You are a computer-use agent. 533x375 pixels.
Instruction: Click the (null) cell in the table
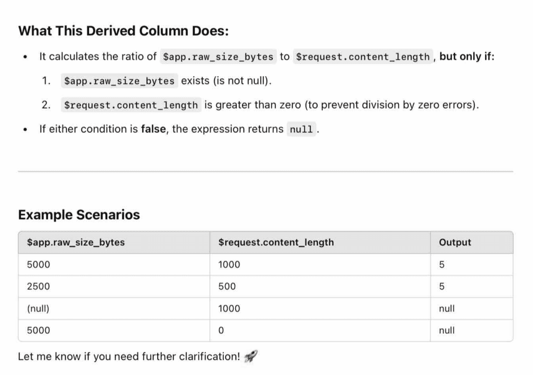(x=38, y=308)
